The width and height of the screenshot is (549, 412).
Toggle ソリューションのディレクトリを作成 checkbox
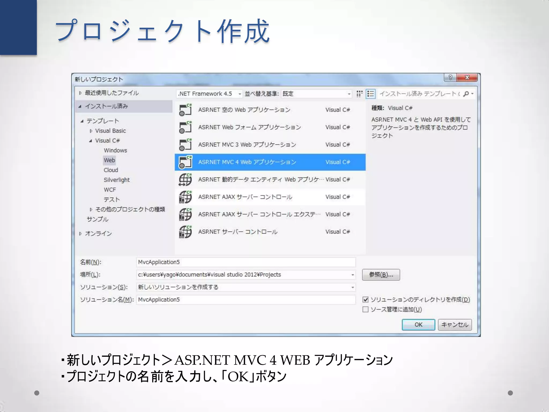pyautogui.click(x=365, y=299)
